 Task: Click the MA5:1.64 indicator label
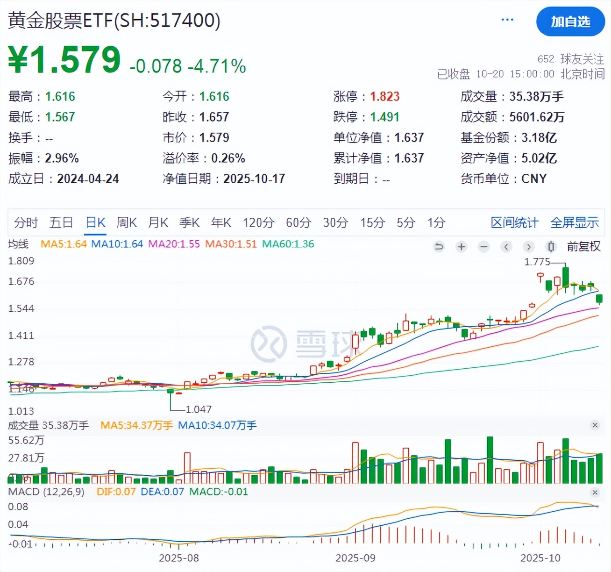[64, 244]
